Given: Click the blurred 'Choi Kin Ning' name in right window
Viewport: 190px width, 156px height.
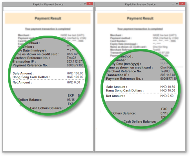Looking at the screenshot, I should pyautogui.click(x=160, y=47).
